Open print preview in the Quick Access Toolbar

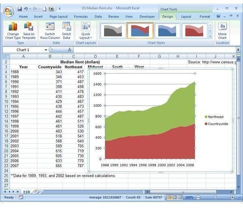(51, 9)
